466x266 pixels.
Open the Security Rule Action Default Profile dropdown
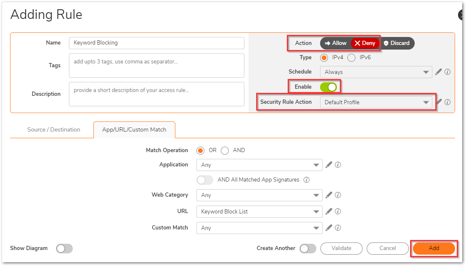376,102
